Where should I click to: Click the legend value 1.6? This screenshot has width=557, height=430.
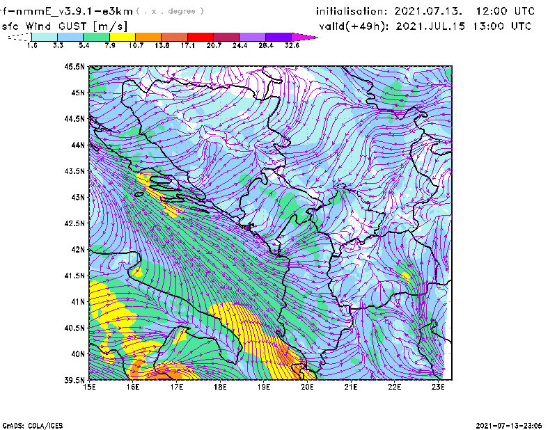pos(32,45)
